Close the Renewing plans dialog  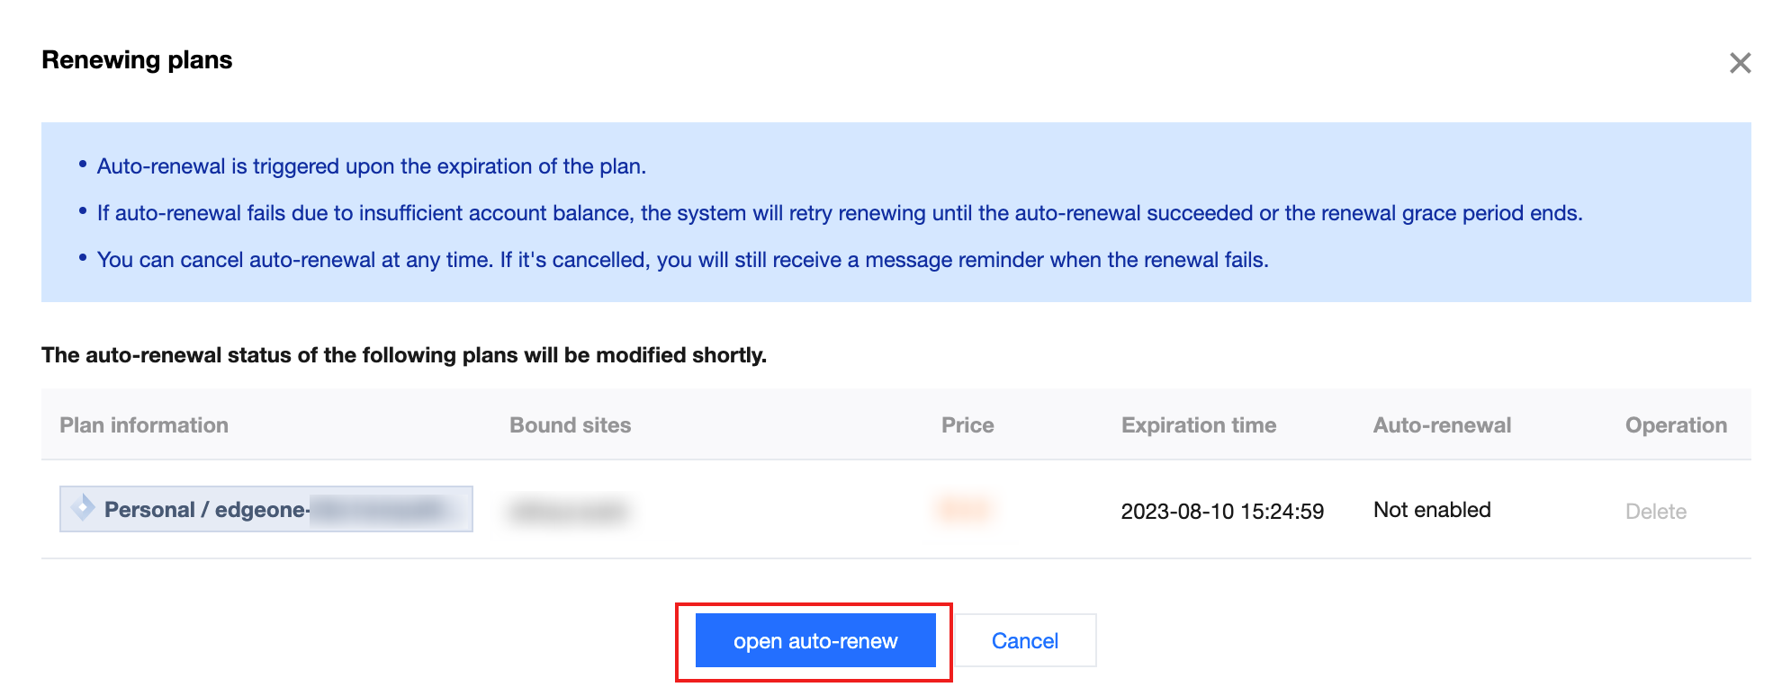point(1740,63)
